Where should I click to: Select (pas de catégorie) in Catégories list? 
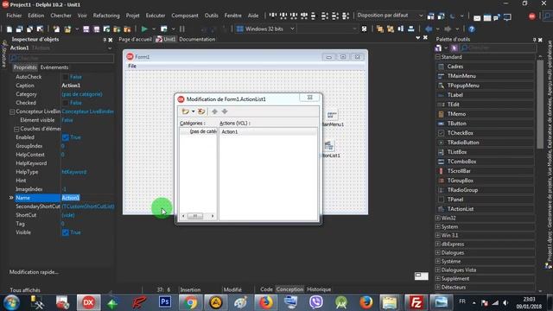pyautogui.click(x=203, y=131)
